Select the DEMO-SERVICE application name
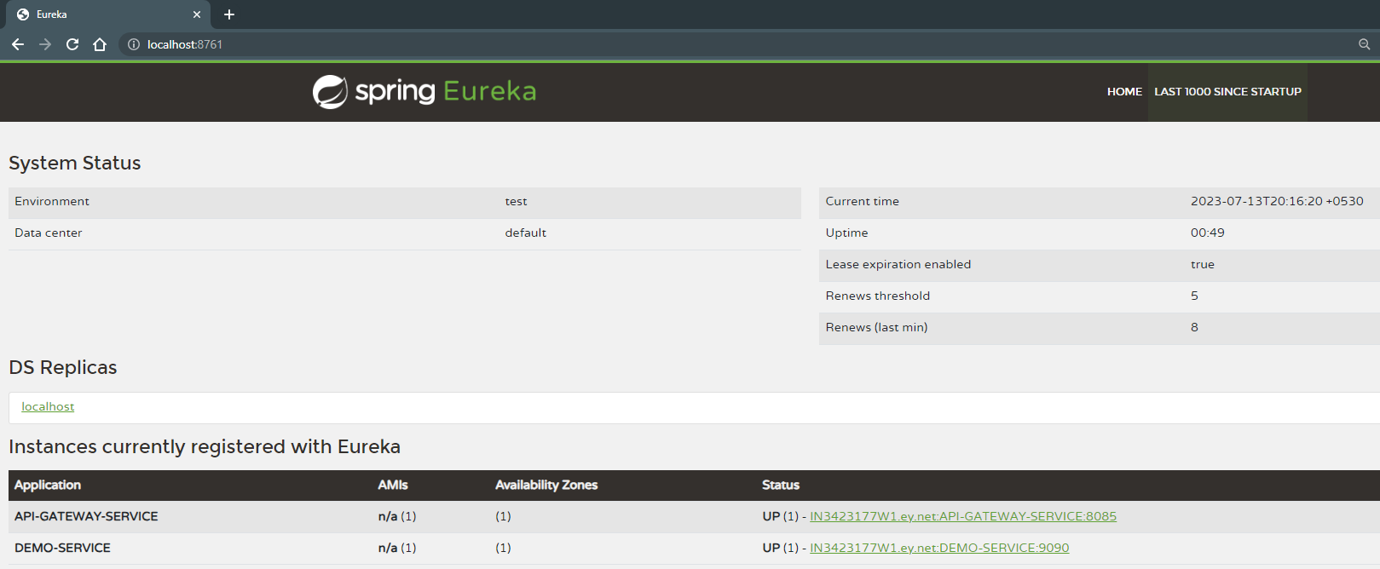The width and height of the screenshot is (1380, 569). (x=62, y=549)
